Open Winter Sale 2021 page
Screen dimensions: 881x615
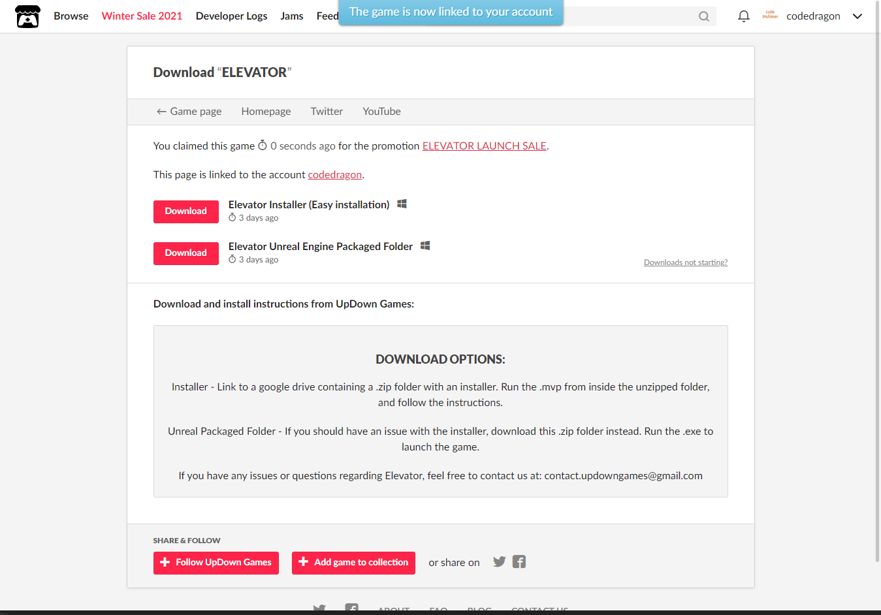click(x=142, y=16)
